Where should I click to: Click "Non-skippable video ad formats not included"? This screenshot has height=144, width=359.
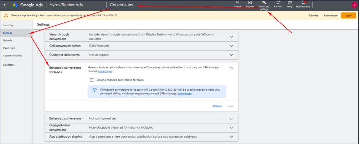point(121,128)
